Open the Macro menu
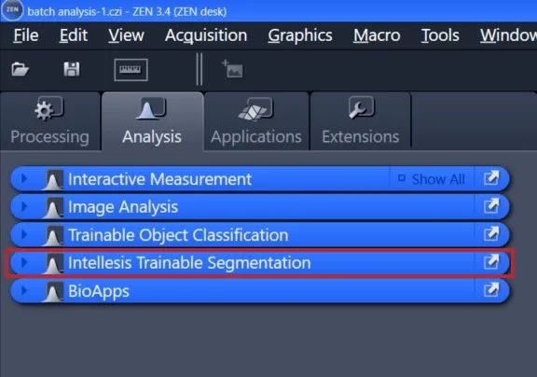Screen dimensions: 537x377 (377, 35)
